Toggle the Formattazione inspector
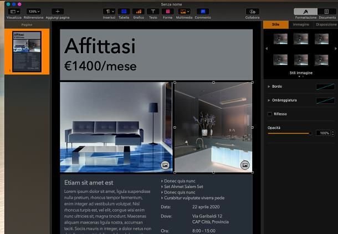Screen dimensions: 338x234 click(x=305, y=12)
